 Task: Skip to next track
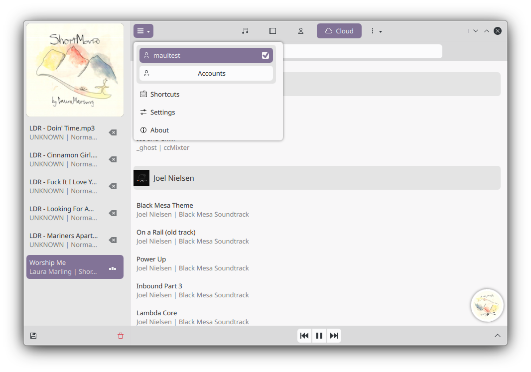(x=334, y=336)
